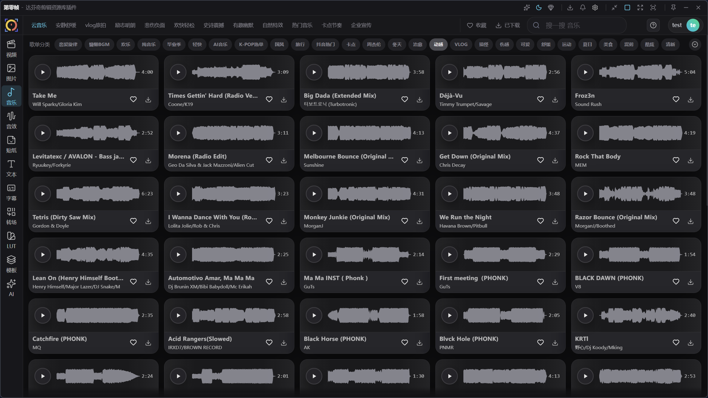Favorite the song Big Dada (Extended Mix)
This screenshot has height=398, width=708.
click(405, 99)
